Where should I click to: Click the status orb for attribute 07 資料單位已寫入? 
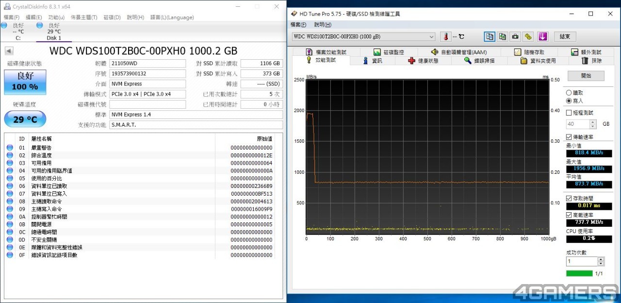10,194
